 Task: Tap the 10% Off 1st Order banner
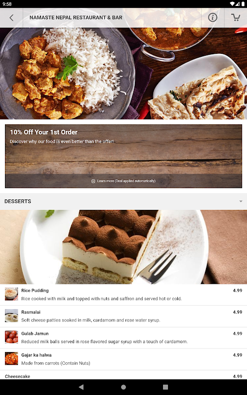[123, 156]
